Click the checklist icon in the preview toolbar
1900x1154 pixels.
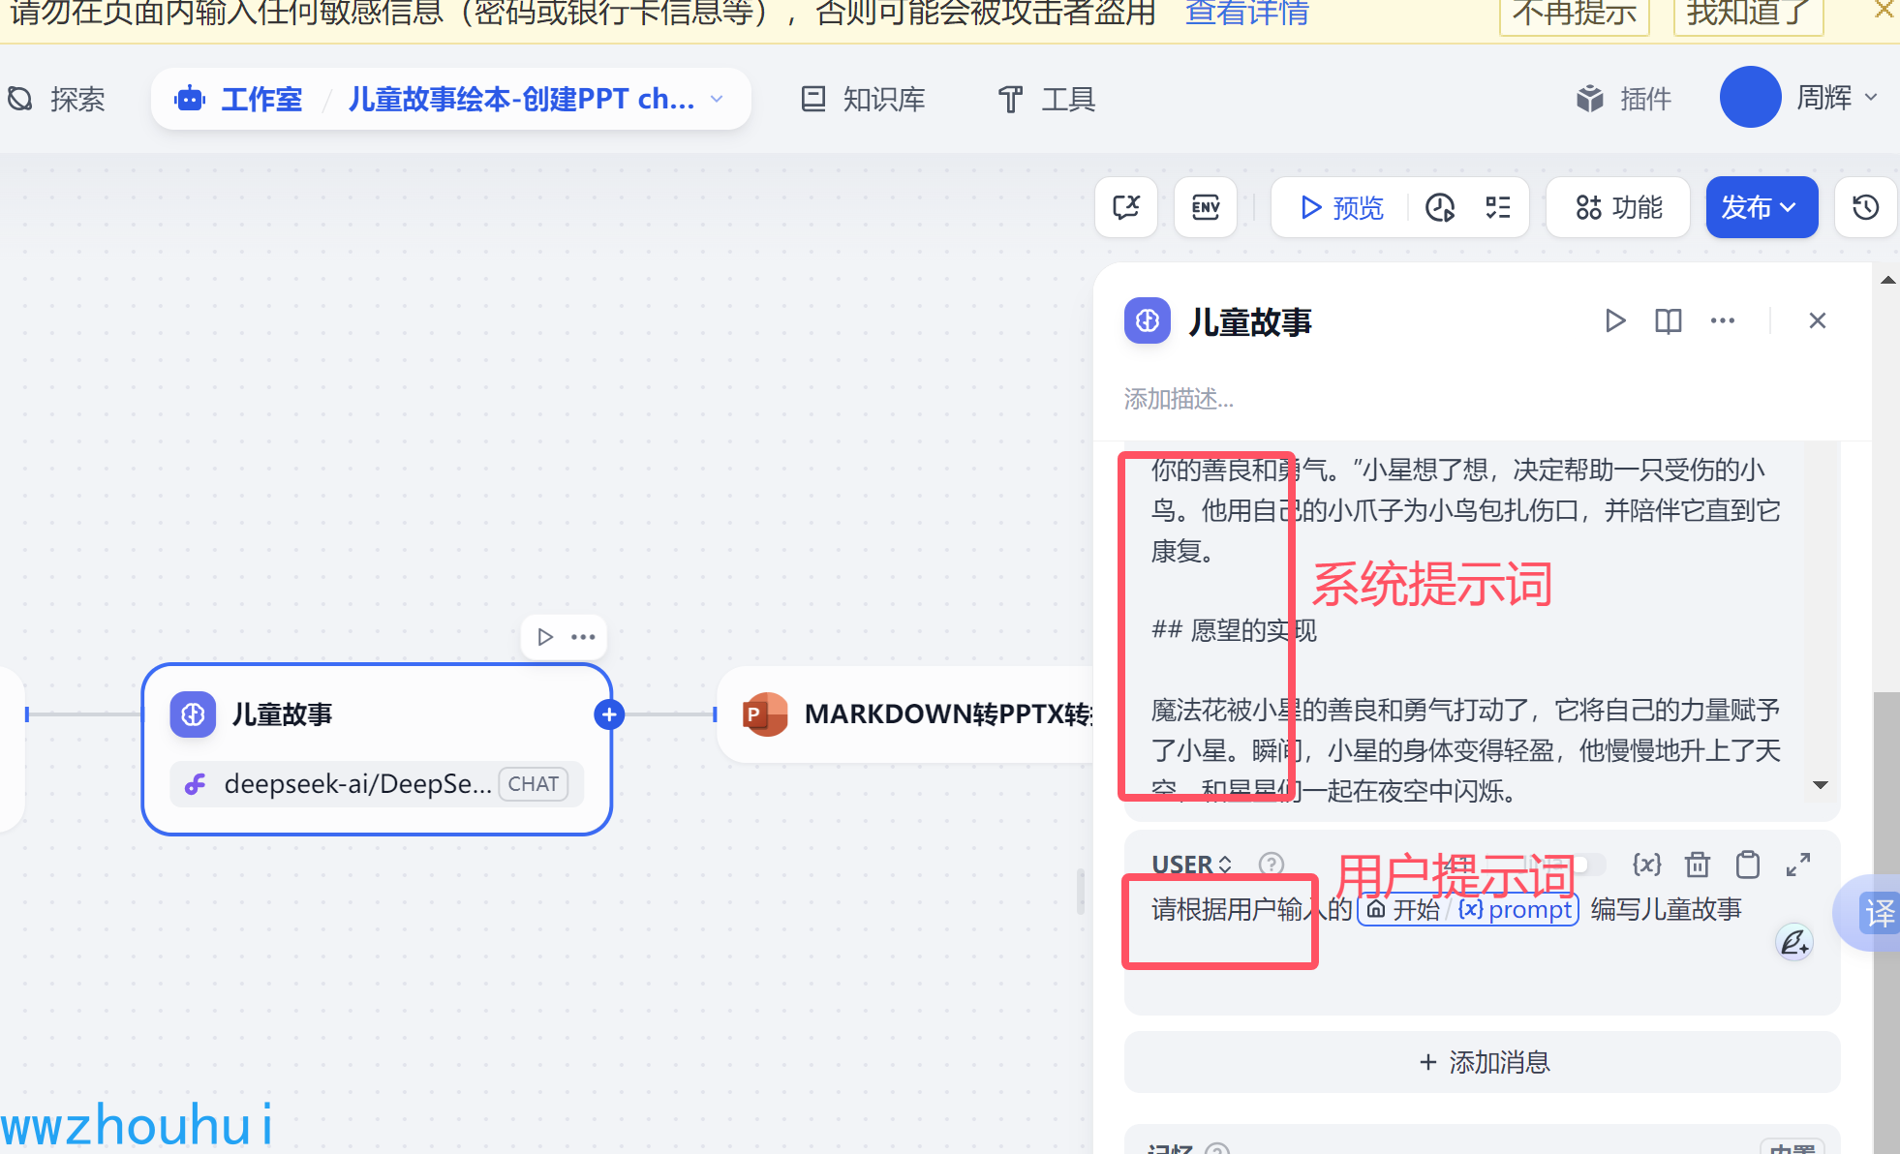tap(1497, 207)
